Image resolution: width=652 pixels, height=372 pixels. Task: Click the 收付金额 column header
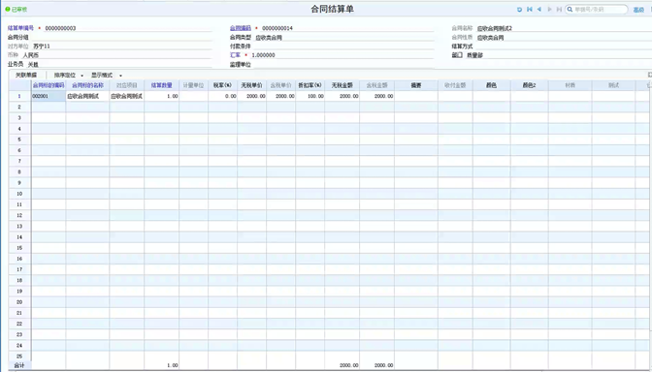pyautogui.click(x=455, y=85)
